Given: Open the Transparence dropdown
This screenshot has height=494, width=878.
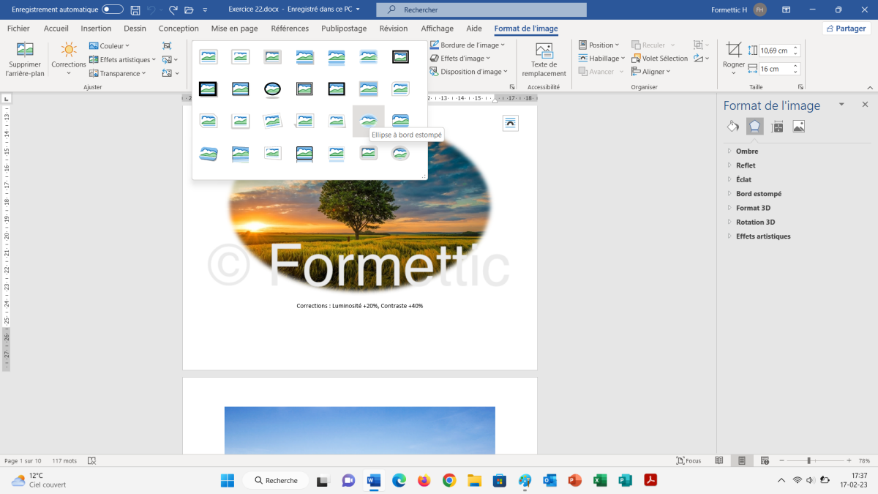Looking at the screenshot, I should coord(118,73).
